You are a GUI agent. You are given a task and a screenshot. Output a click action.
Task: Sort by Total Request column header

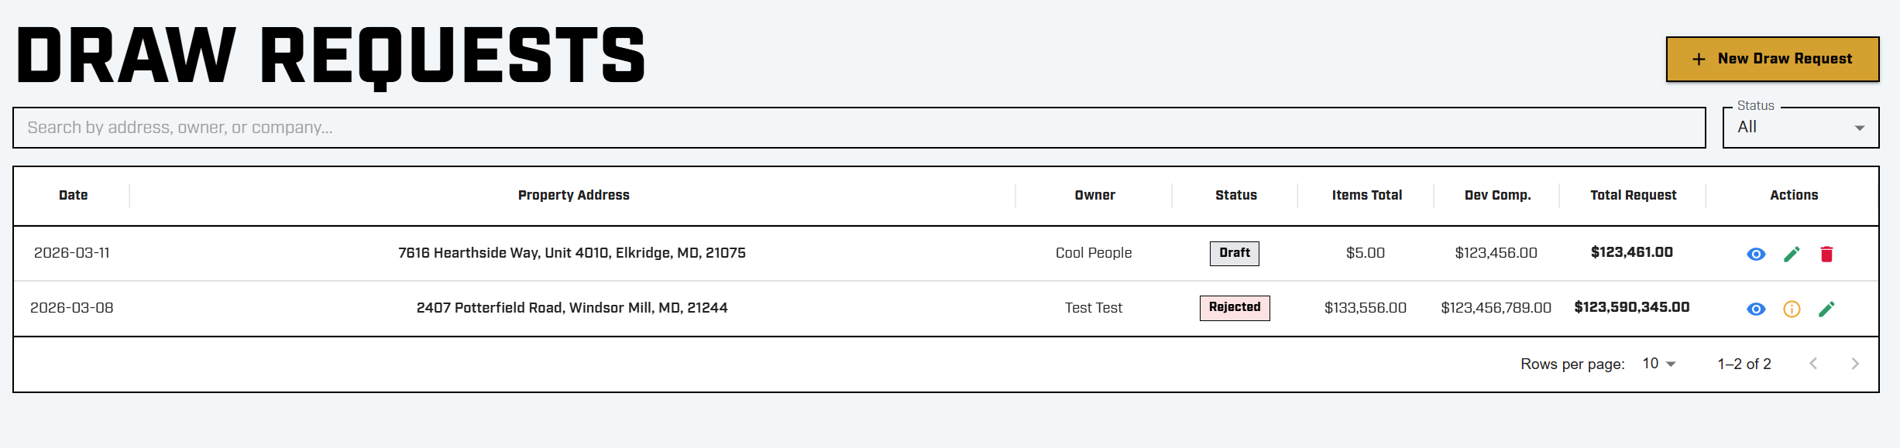(1633, 195)
